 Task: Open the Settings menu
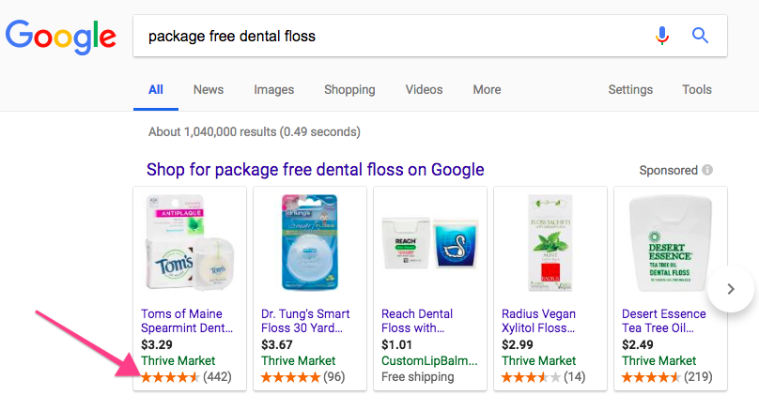(630, 90)
